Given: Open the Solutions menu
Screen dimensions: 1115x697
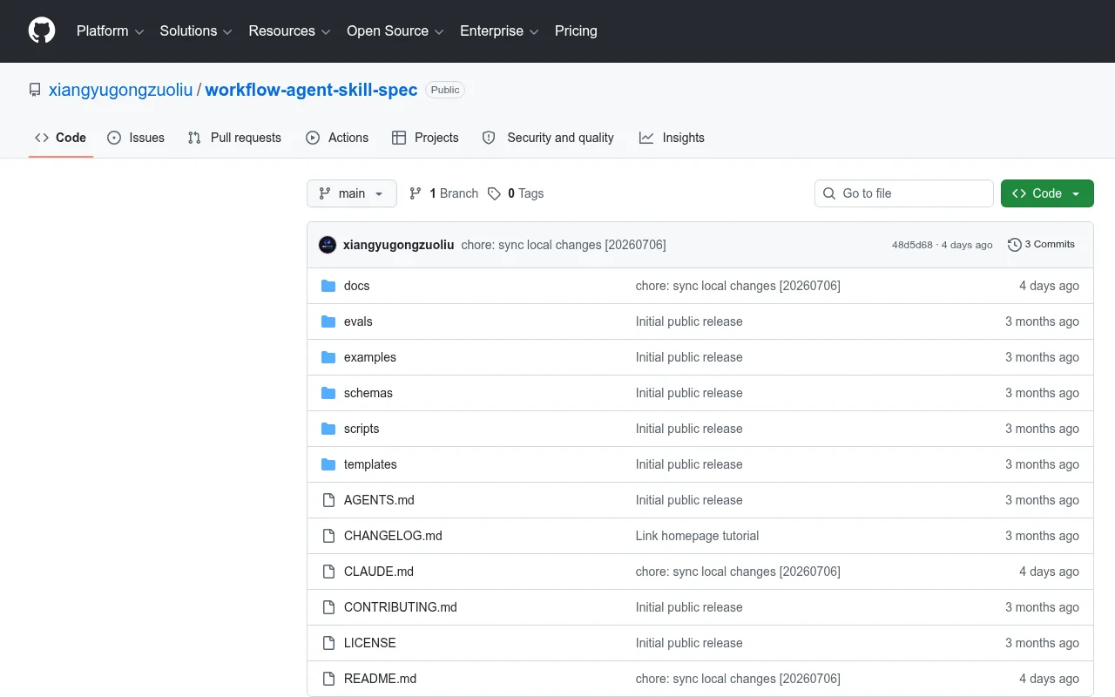Looking at the screenshot, I should [196, 30].
